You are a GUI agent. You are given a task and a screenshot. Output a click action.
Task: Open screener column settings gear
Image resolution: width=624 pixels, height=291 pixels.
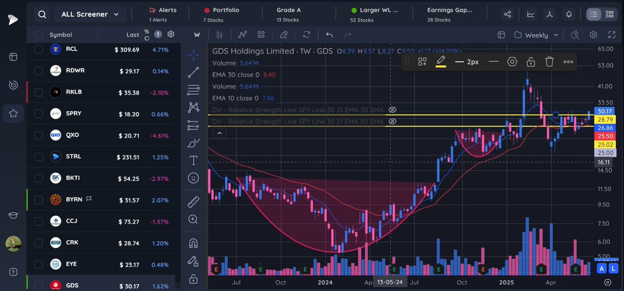[171, 34]
